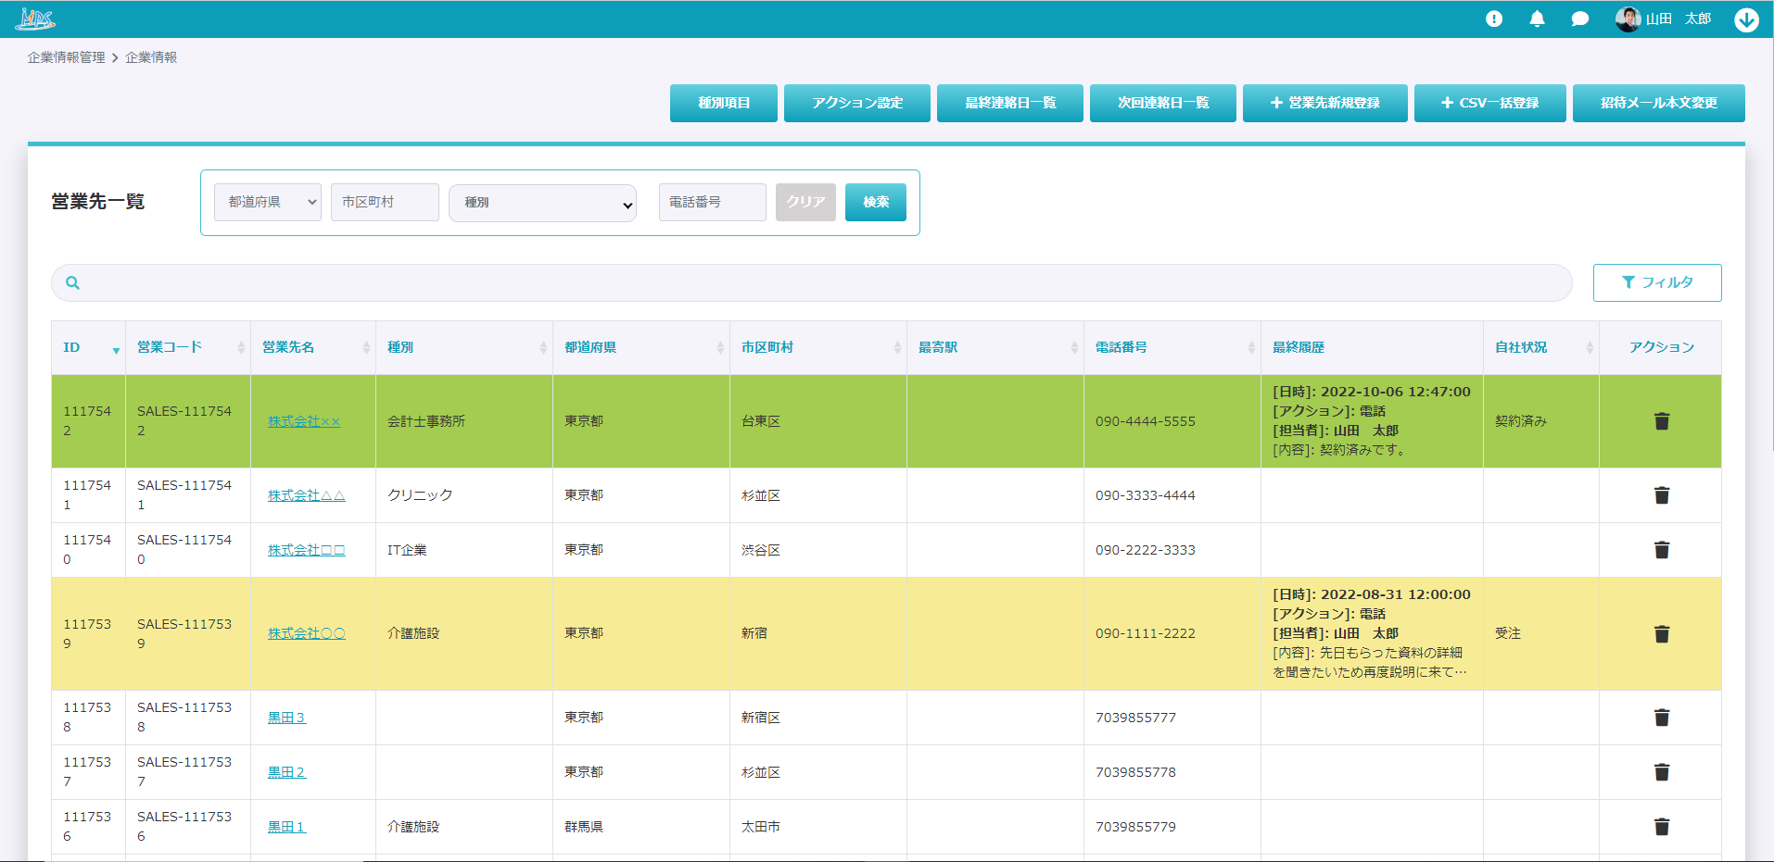Image resolution: width=1774 pixels, height=862 pixels.
Task: Click the + 営業先新規登録 button
Action: pyautogui.click(x=1324, y=103)
